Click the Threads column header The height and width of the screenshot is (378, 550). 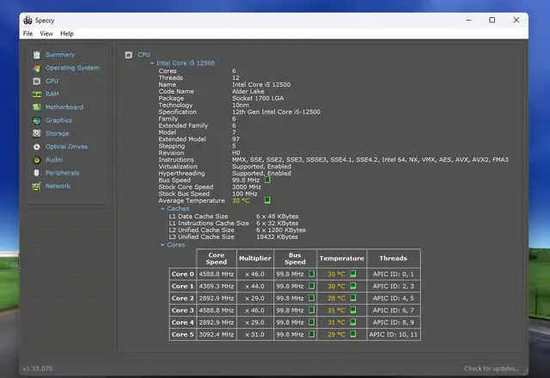394,259
